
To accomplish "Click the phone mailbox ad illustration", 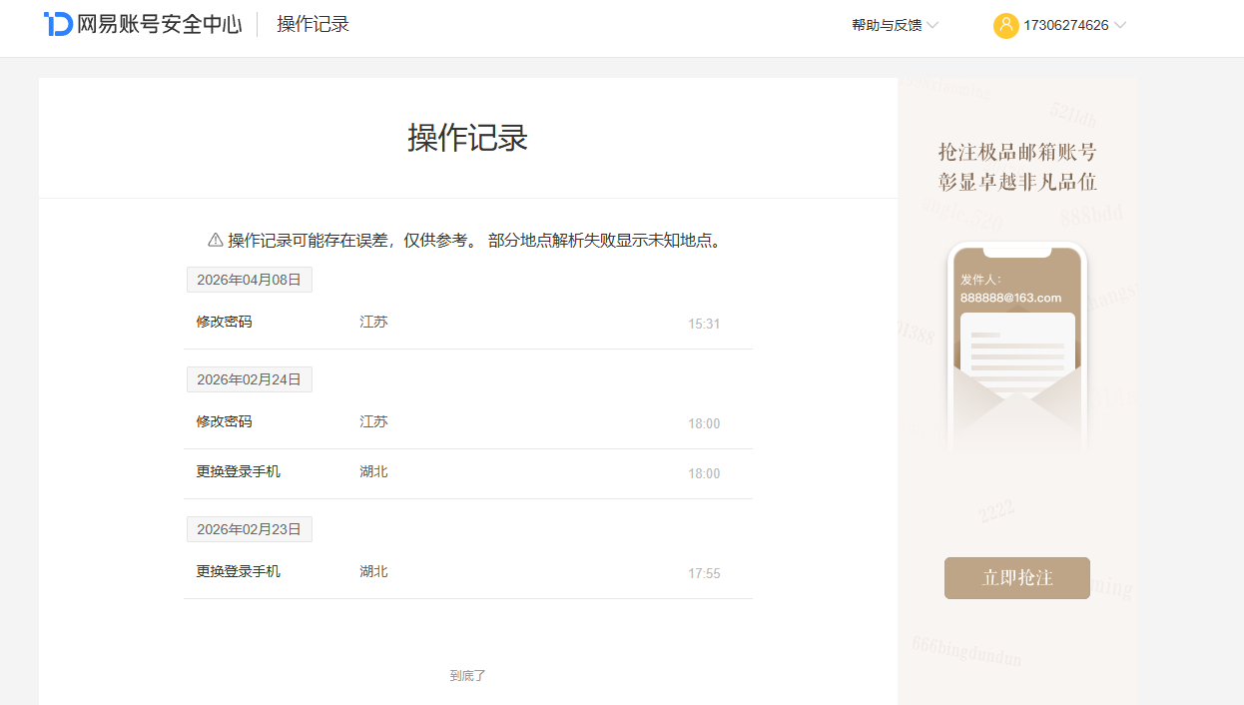I will 1017,350.
